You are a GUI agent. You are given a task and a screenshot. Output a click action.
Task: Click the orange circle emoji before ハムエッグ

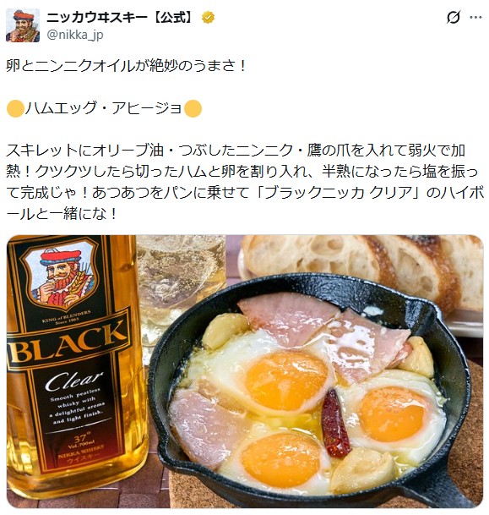[15, 109]
